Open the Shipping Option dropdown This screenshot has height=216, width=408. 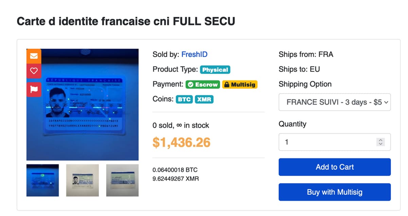tap(335, 102)
